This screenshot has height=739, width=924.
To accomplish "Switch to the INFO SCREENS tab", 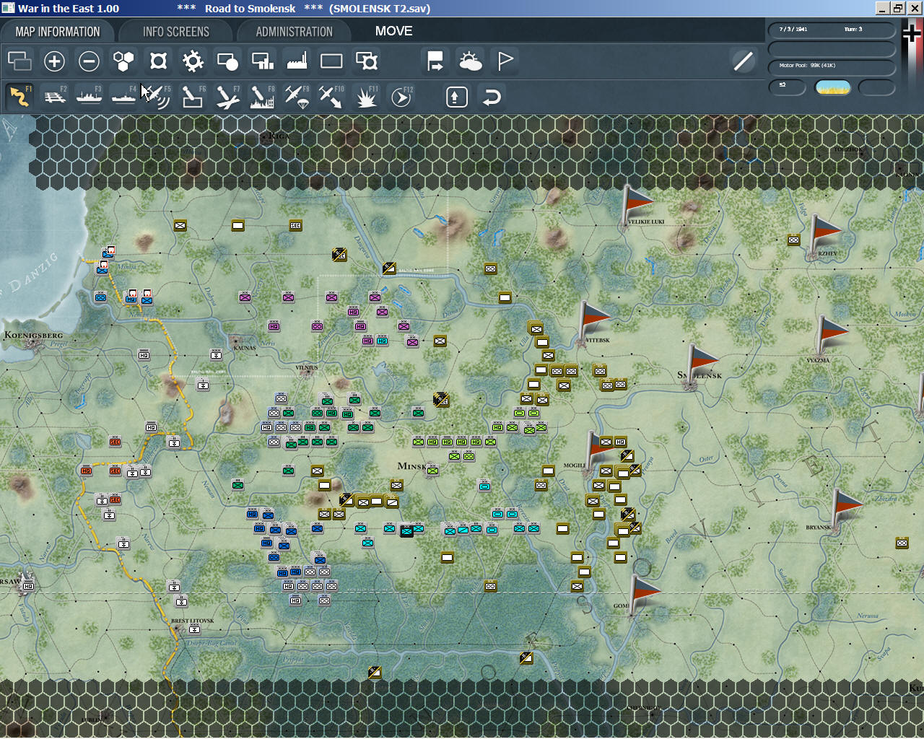I will [x=176, y=32].
